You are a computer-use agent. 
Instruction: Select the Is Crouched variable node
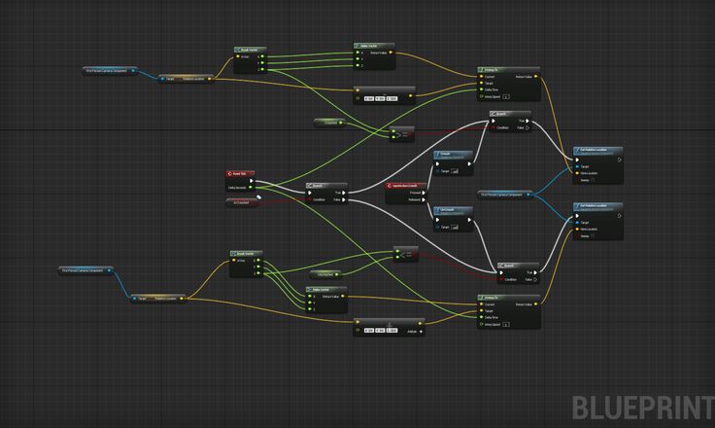point(242,202)
